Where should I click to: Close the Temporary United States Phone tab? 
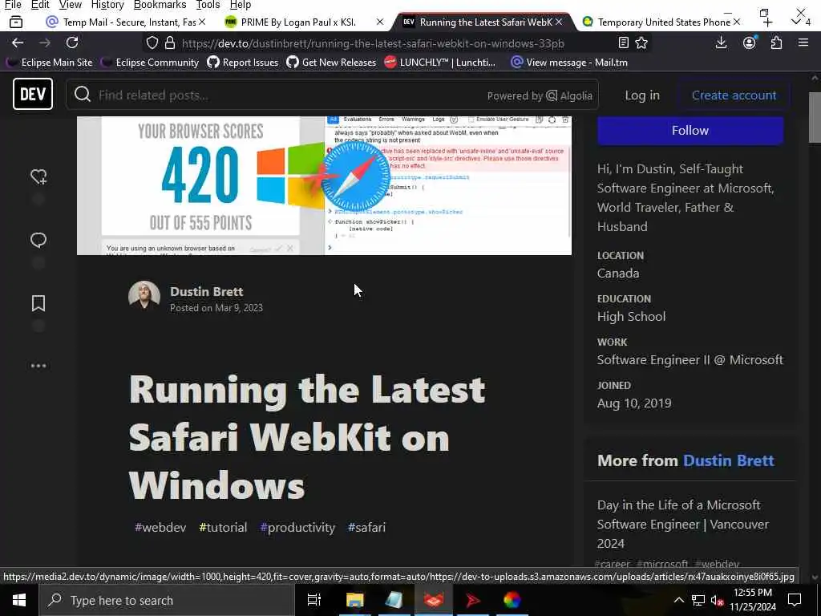tap(737, 22)
